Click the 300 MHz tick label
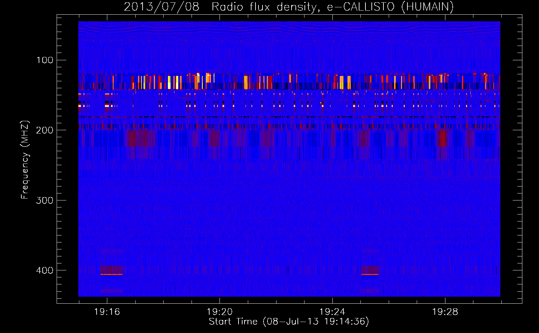This screenshot has height=333, width=539. (45, 200)
